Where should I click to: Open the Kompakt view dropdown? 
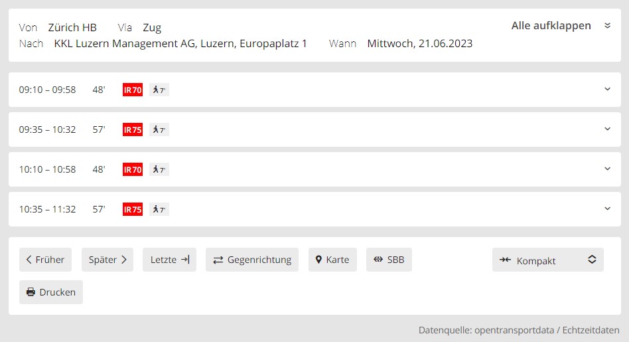coord(547,260)
